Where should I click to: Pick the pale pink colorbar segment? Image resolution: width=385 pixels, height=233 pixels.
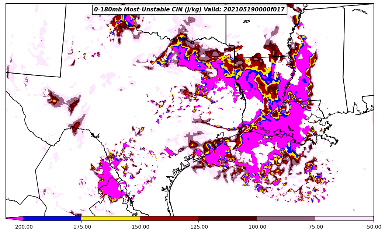[344, 218]
